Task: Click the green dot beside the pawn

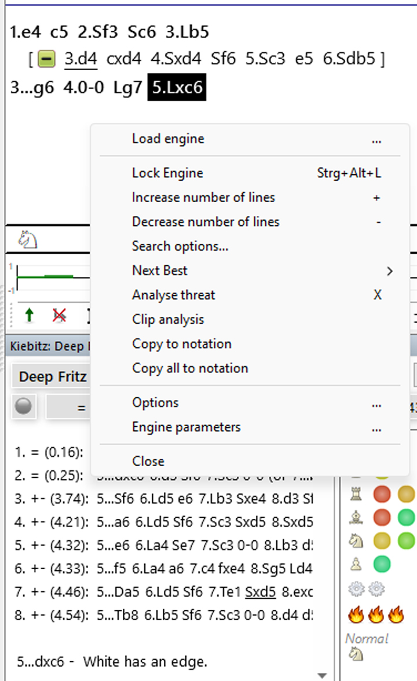Action: point(382,563)
